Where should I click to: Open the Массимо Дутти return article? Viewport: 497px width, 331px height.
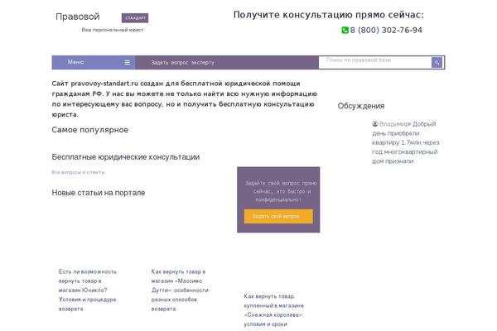point(180,290)
